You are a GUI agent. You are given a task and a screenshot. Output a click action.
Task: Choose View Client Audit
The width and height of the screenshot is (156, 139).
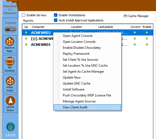[87, 107]
